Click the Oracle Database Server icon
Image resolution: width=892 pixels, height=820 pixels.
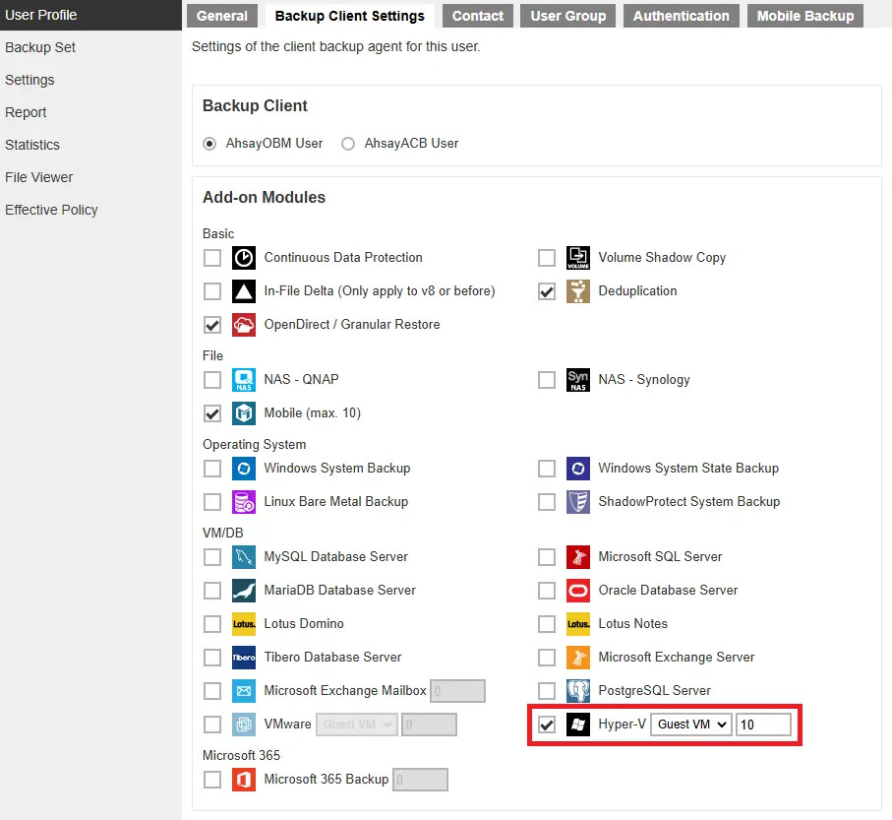[x=578, y=591]
